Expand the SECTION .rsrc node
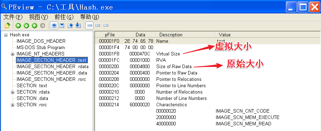This screenshot has height=131, width=321. (13, 105)
